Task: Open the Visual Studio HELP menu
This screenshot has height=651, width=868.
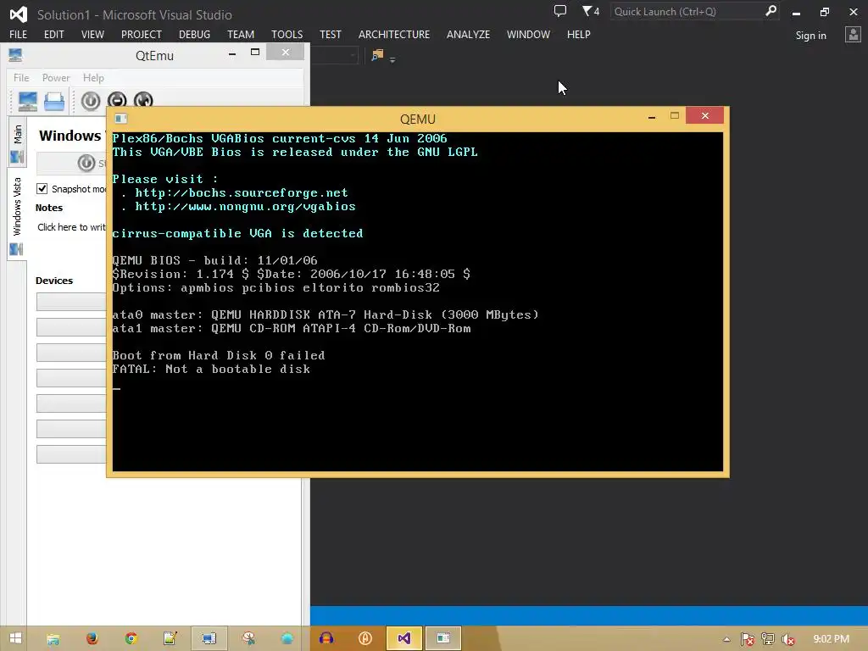Action: [x=578, y=34]
